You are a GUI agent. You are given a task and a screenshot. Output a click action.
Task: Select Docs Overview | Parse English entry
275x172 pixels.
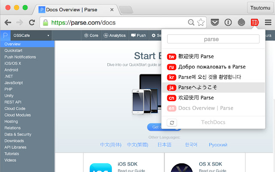tap(213, 108)
